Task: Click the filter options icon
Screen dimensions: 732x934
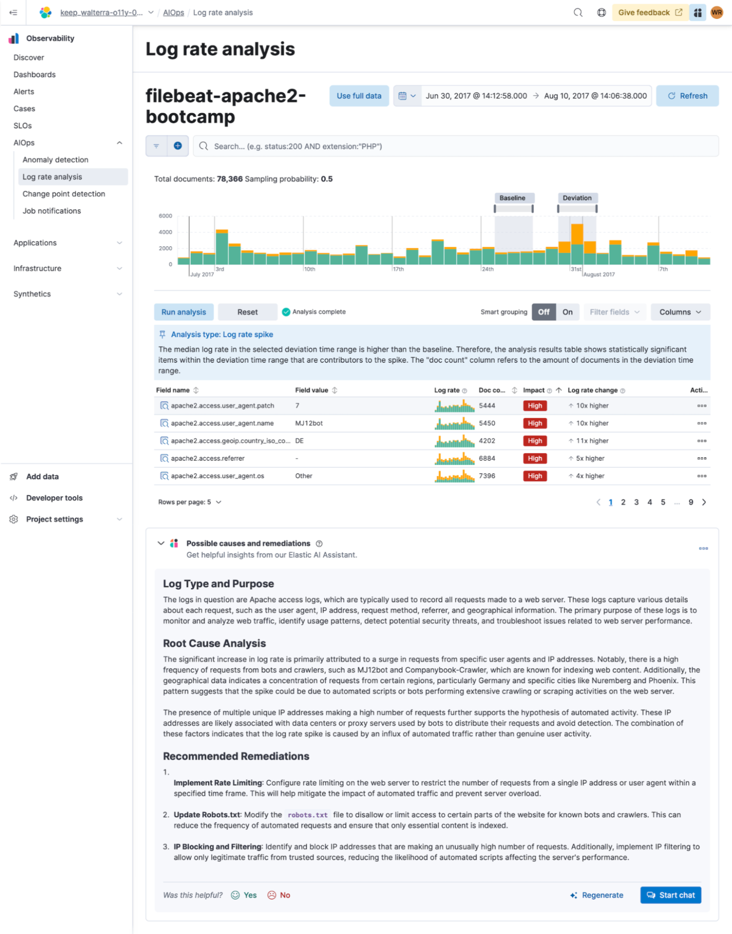Action: [156, 146]
